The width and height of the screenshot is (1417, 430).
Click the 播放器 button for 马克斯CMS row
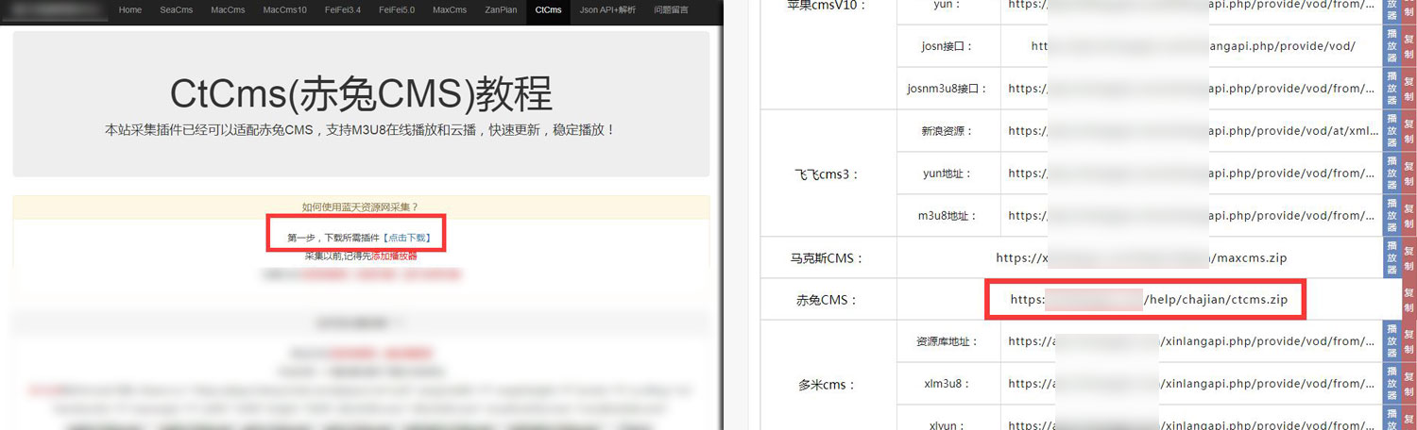[1391, 257]
